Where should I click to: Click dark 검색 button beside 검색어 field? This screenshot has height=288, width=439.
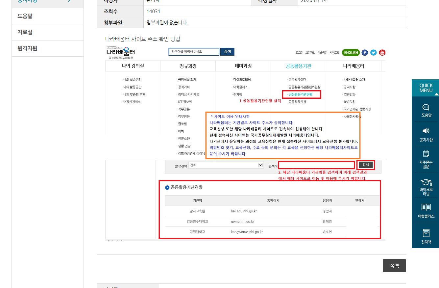(x=365, y=165)
